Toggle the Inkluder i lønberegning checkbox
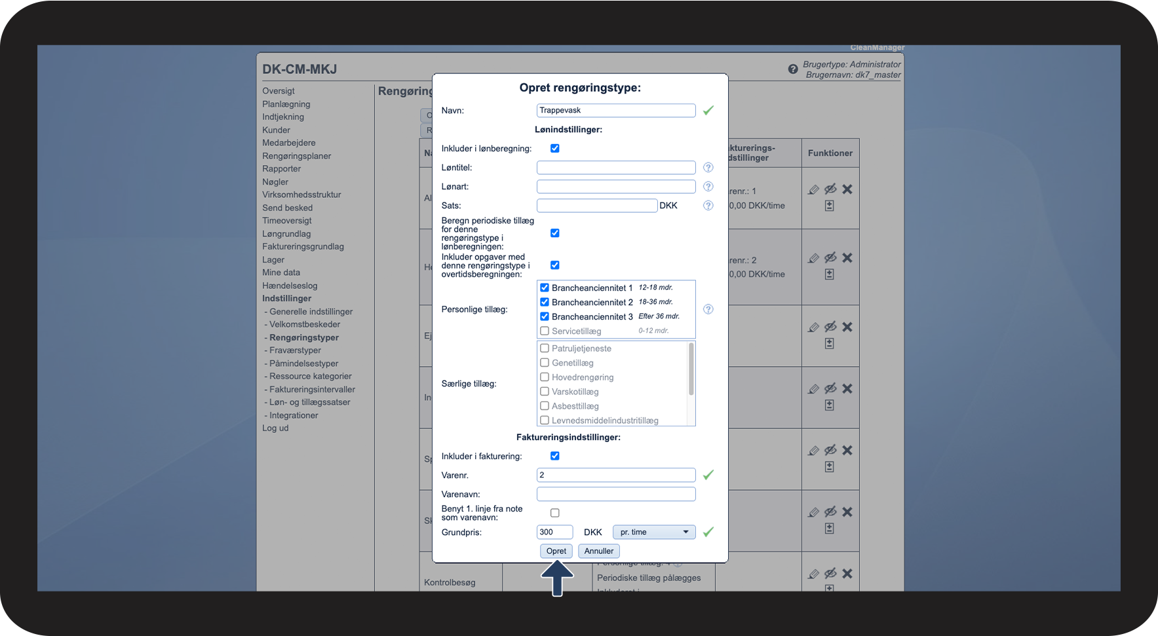 [x=555, y=149]
